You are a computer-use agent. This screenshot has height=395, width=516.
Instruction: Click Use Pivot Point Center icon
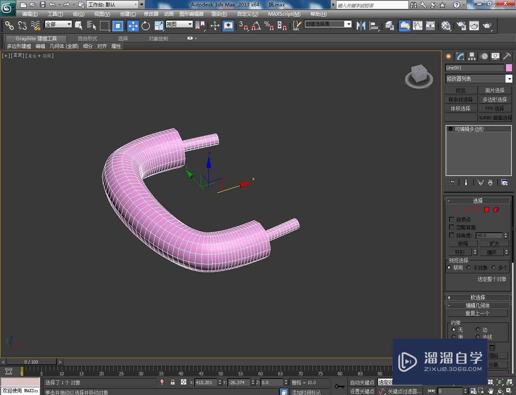pos(200,26)
